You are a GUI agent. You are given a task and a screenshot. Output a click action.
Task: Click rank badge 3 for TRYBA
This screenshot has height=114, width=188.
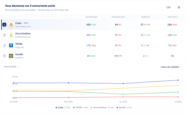click(x=4, y=45)
